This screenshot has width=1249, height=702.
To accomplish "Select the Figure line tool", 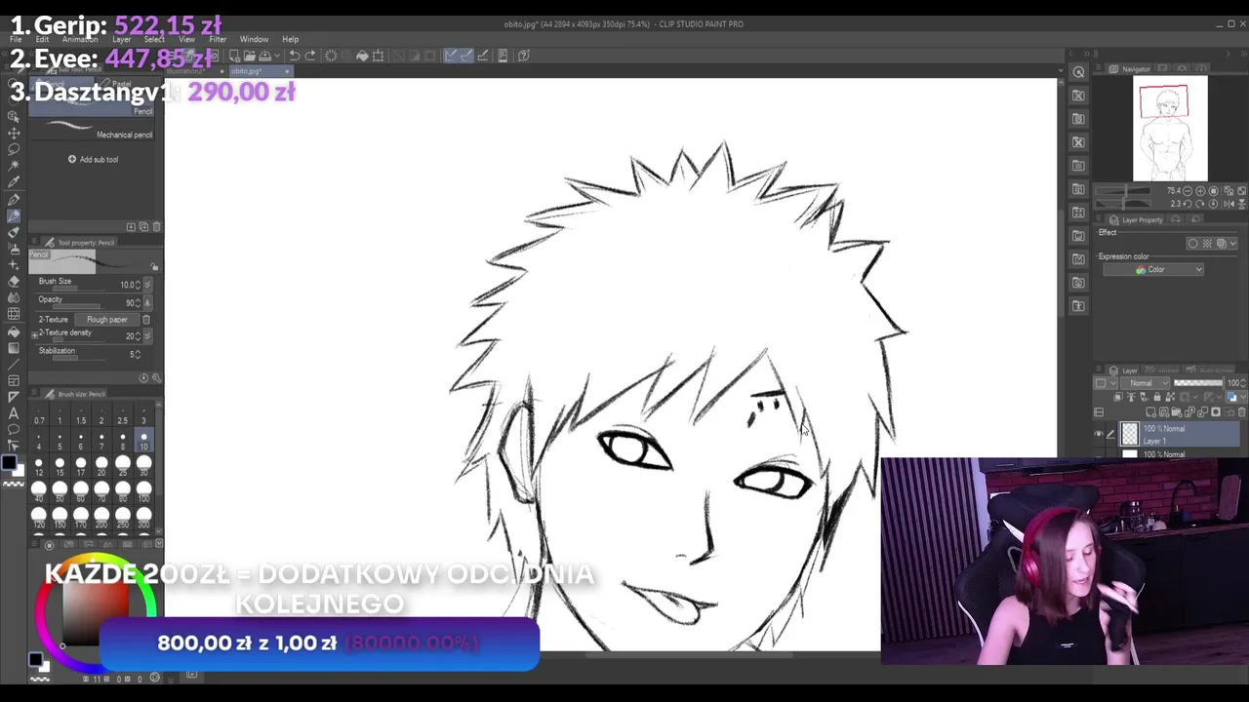I will click(x=14, y=364).
